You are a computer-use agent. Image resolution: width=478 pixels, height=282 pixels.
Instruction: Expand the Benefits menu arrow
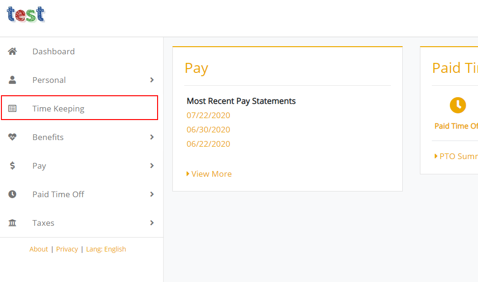(x=152, y=137)
